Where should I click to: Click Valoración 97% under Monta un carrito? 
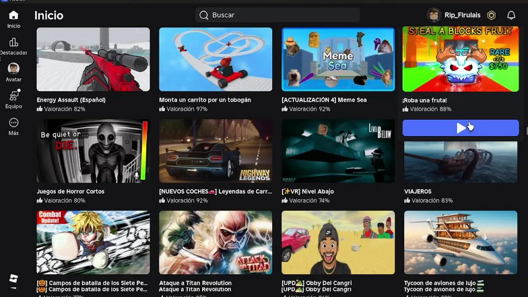coord(184,109)
